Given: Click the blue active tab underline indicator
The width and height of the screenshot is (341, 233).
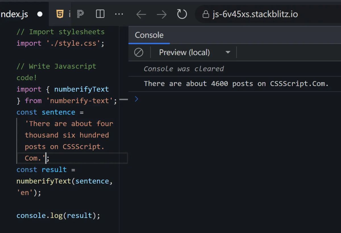Looking at the screenshot, I should pyautogui.click(x=149, y=43).
